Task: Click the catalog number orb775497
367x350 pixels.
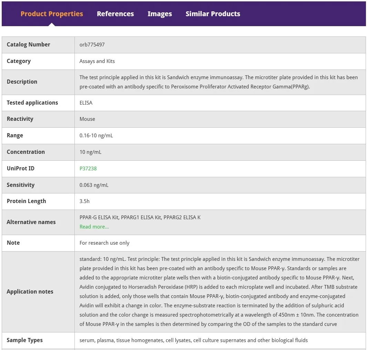Action: [x=92, y=45]
